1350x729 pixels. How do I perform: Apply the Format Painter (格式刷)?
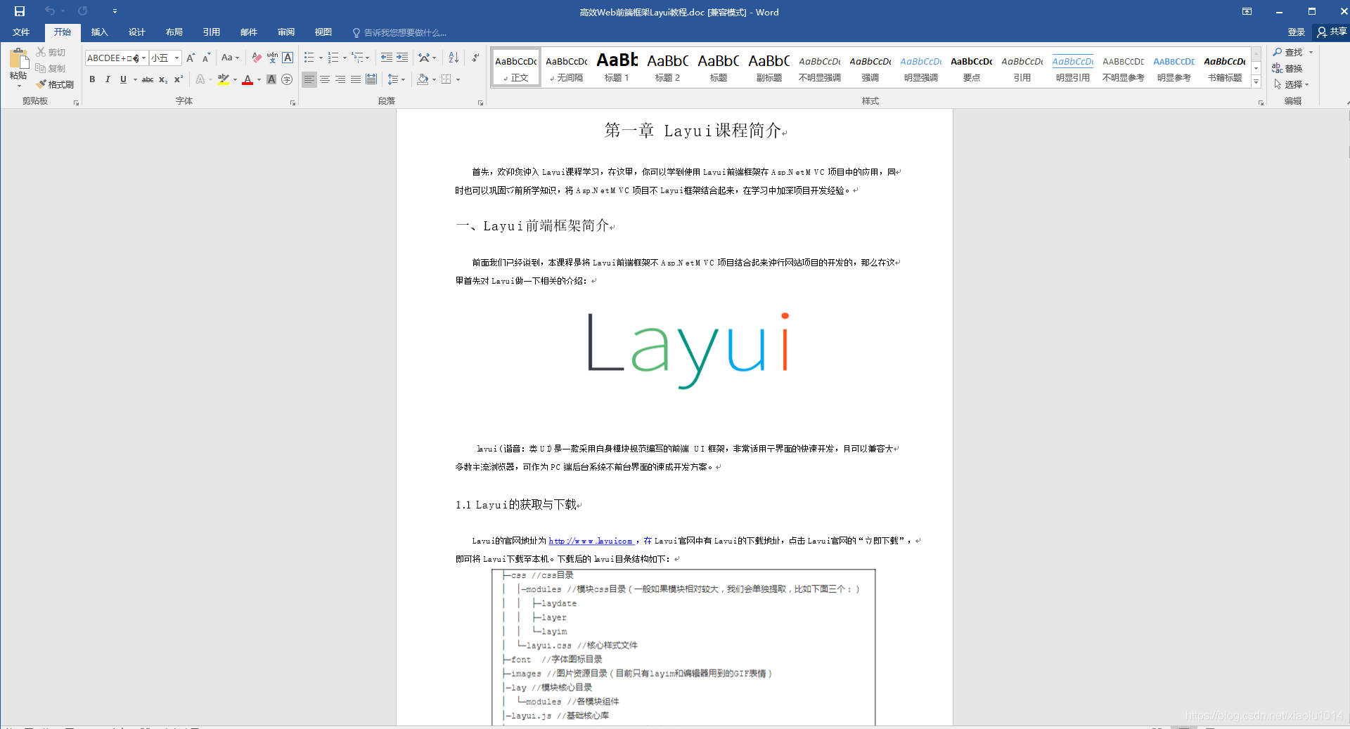point(56,84)
